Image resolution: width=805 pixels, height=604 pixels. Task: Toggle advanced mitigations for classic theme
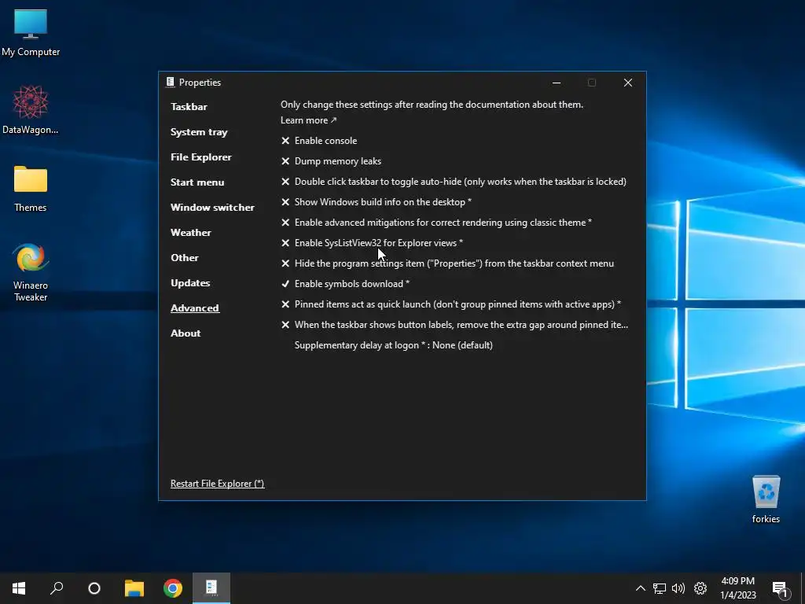pyautogui.click(x=436, y=223)
